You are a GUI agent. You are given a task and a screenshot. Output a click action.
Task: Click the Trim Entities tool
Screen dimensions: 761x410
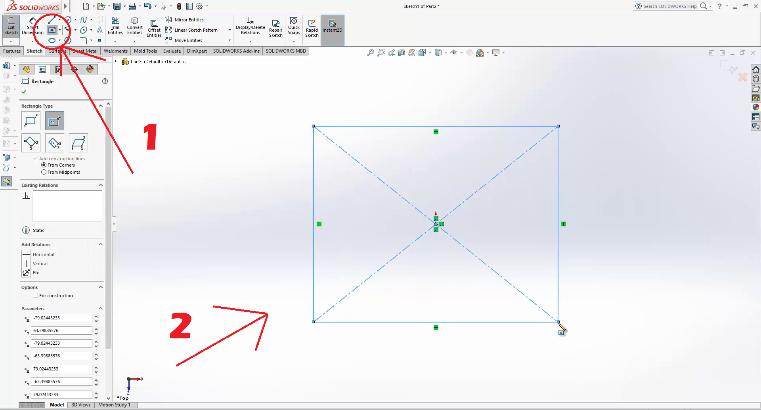(x=115, y=26)
